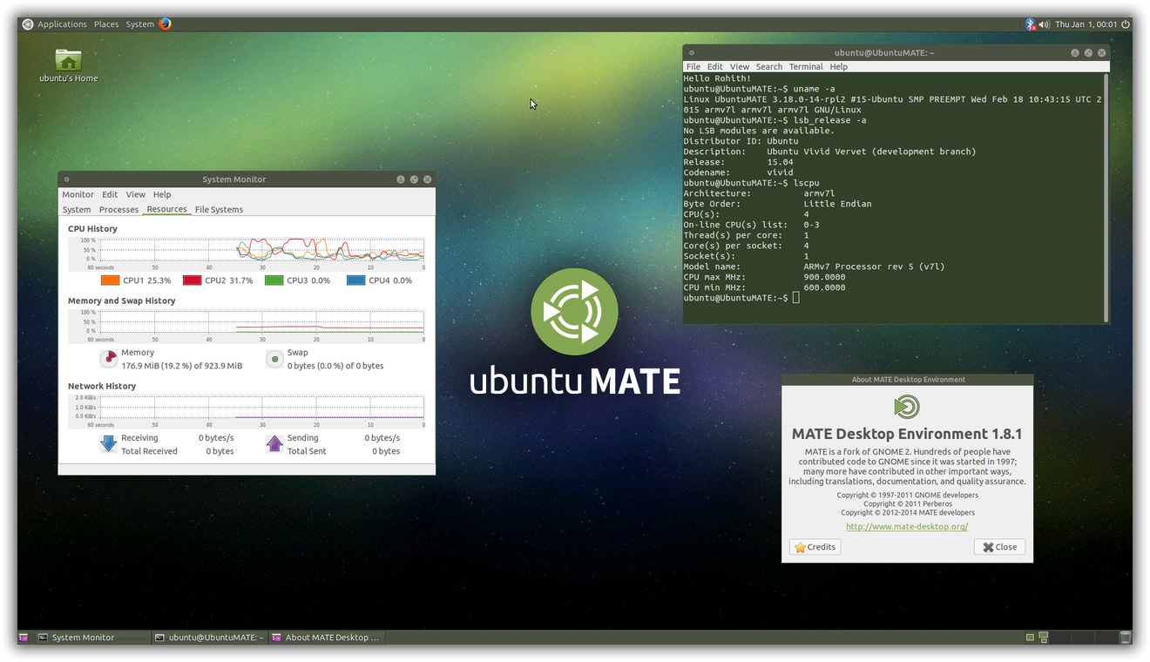Screen dimensions: 1150x662
Task: Open the System menu in top panel
Action: click(139, 24)
